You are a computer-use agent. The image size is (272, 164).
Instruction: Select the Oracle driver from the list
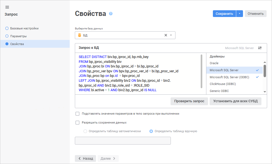214,63
